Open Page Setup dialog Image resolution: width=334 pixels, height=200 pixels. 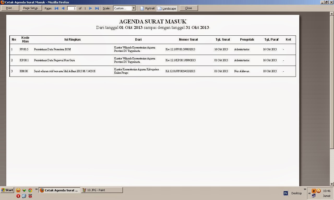(32, 8)
